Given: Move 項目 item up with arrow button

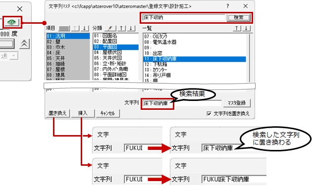Looking at the screenshot, I should (x=75, y=28).
